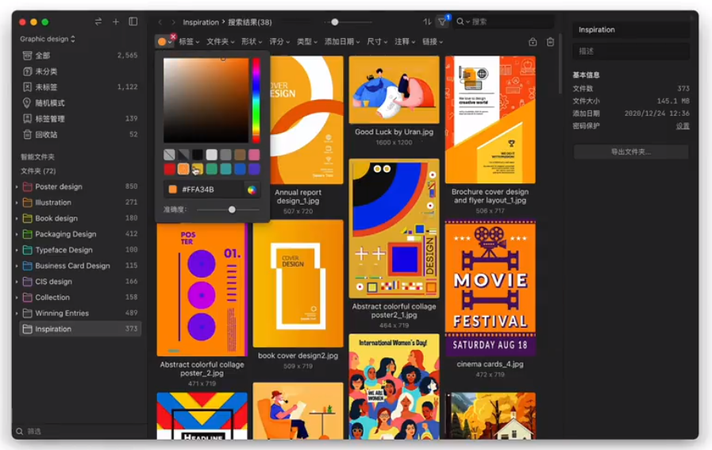Click the 描述 description field
The width and height of the screenshot is (712, 450).
631,52
